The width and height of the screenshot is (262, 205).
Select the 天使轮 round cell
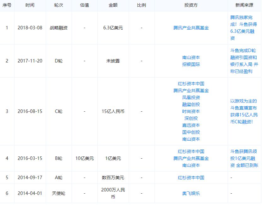coord(59,193)
